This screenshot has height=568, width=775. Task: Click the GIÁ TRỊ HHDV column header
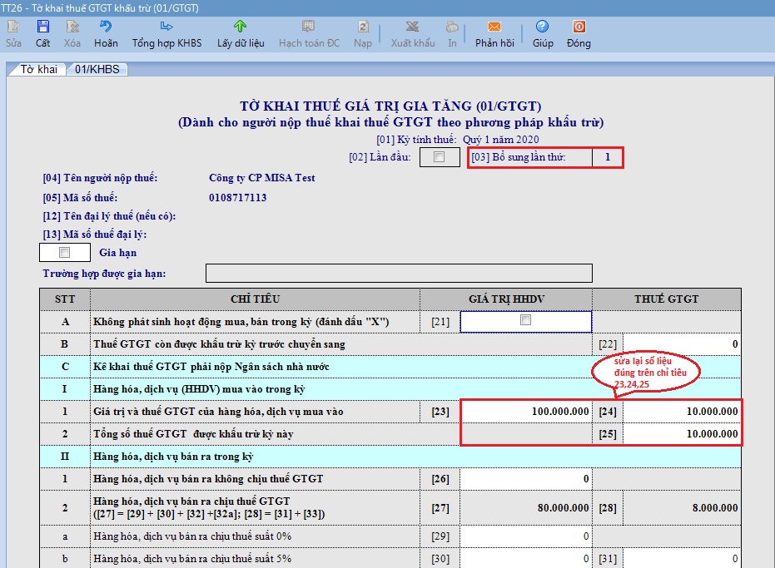(506, 299)
